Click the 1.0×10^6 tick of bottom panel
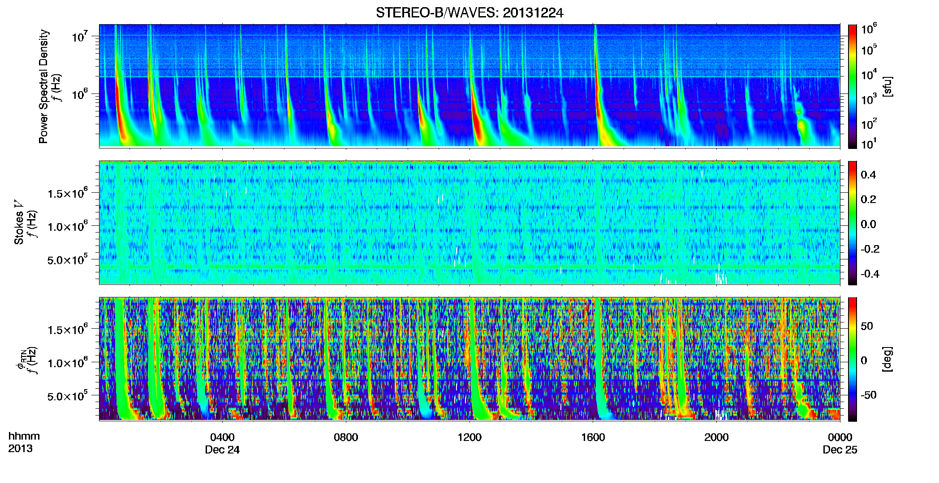 click(68, 363)
